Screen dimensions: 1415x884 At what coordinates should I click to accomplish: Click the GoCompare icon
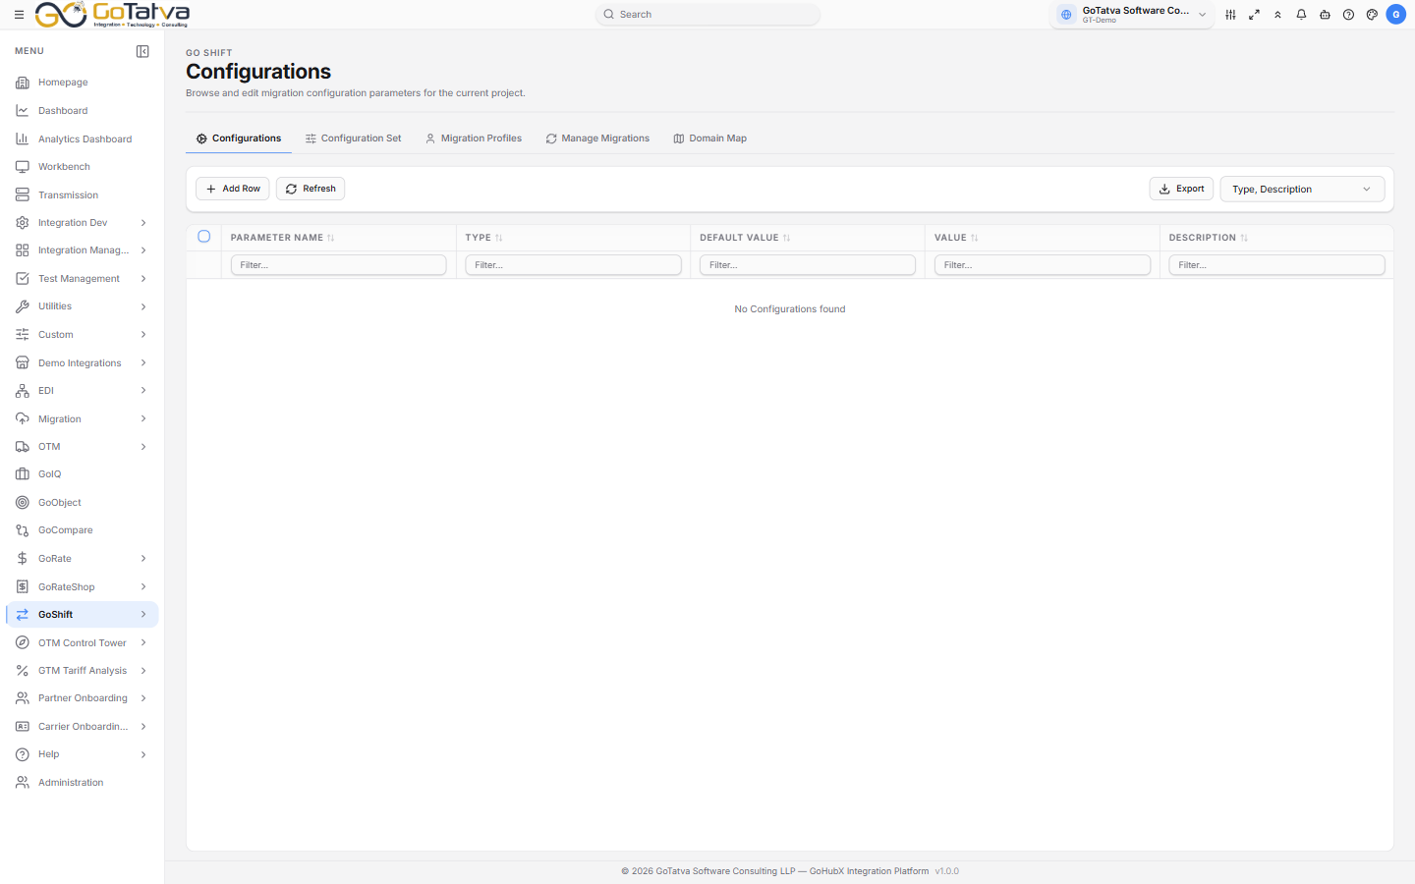(x=22, y=530)
